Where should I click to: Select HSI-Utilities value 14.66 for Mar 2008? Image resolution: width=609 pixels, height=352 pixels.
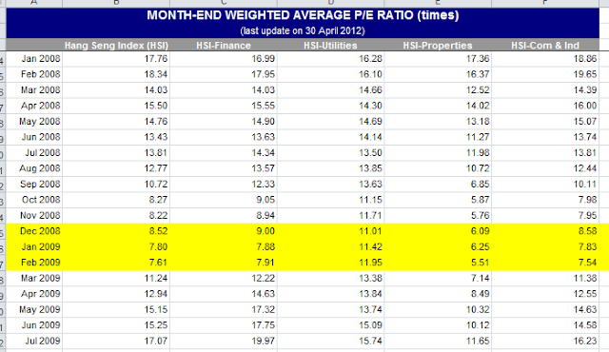pyautogui.click(x=331, y=90)
